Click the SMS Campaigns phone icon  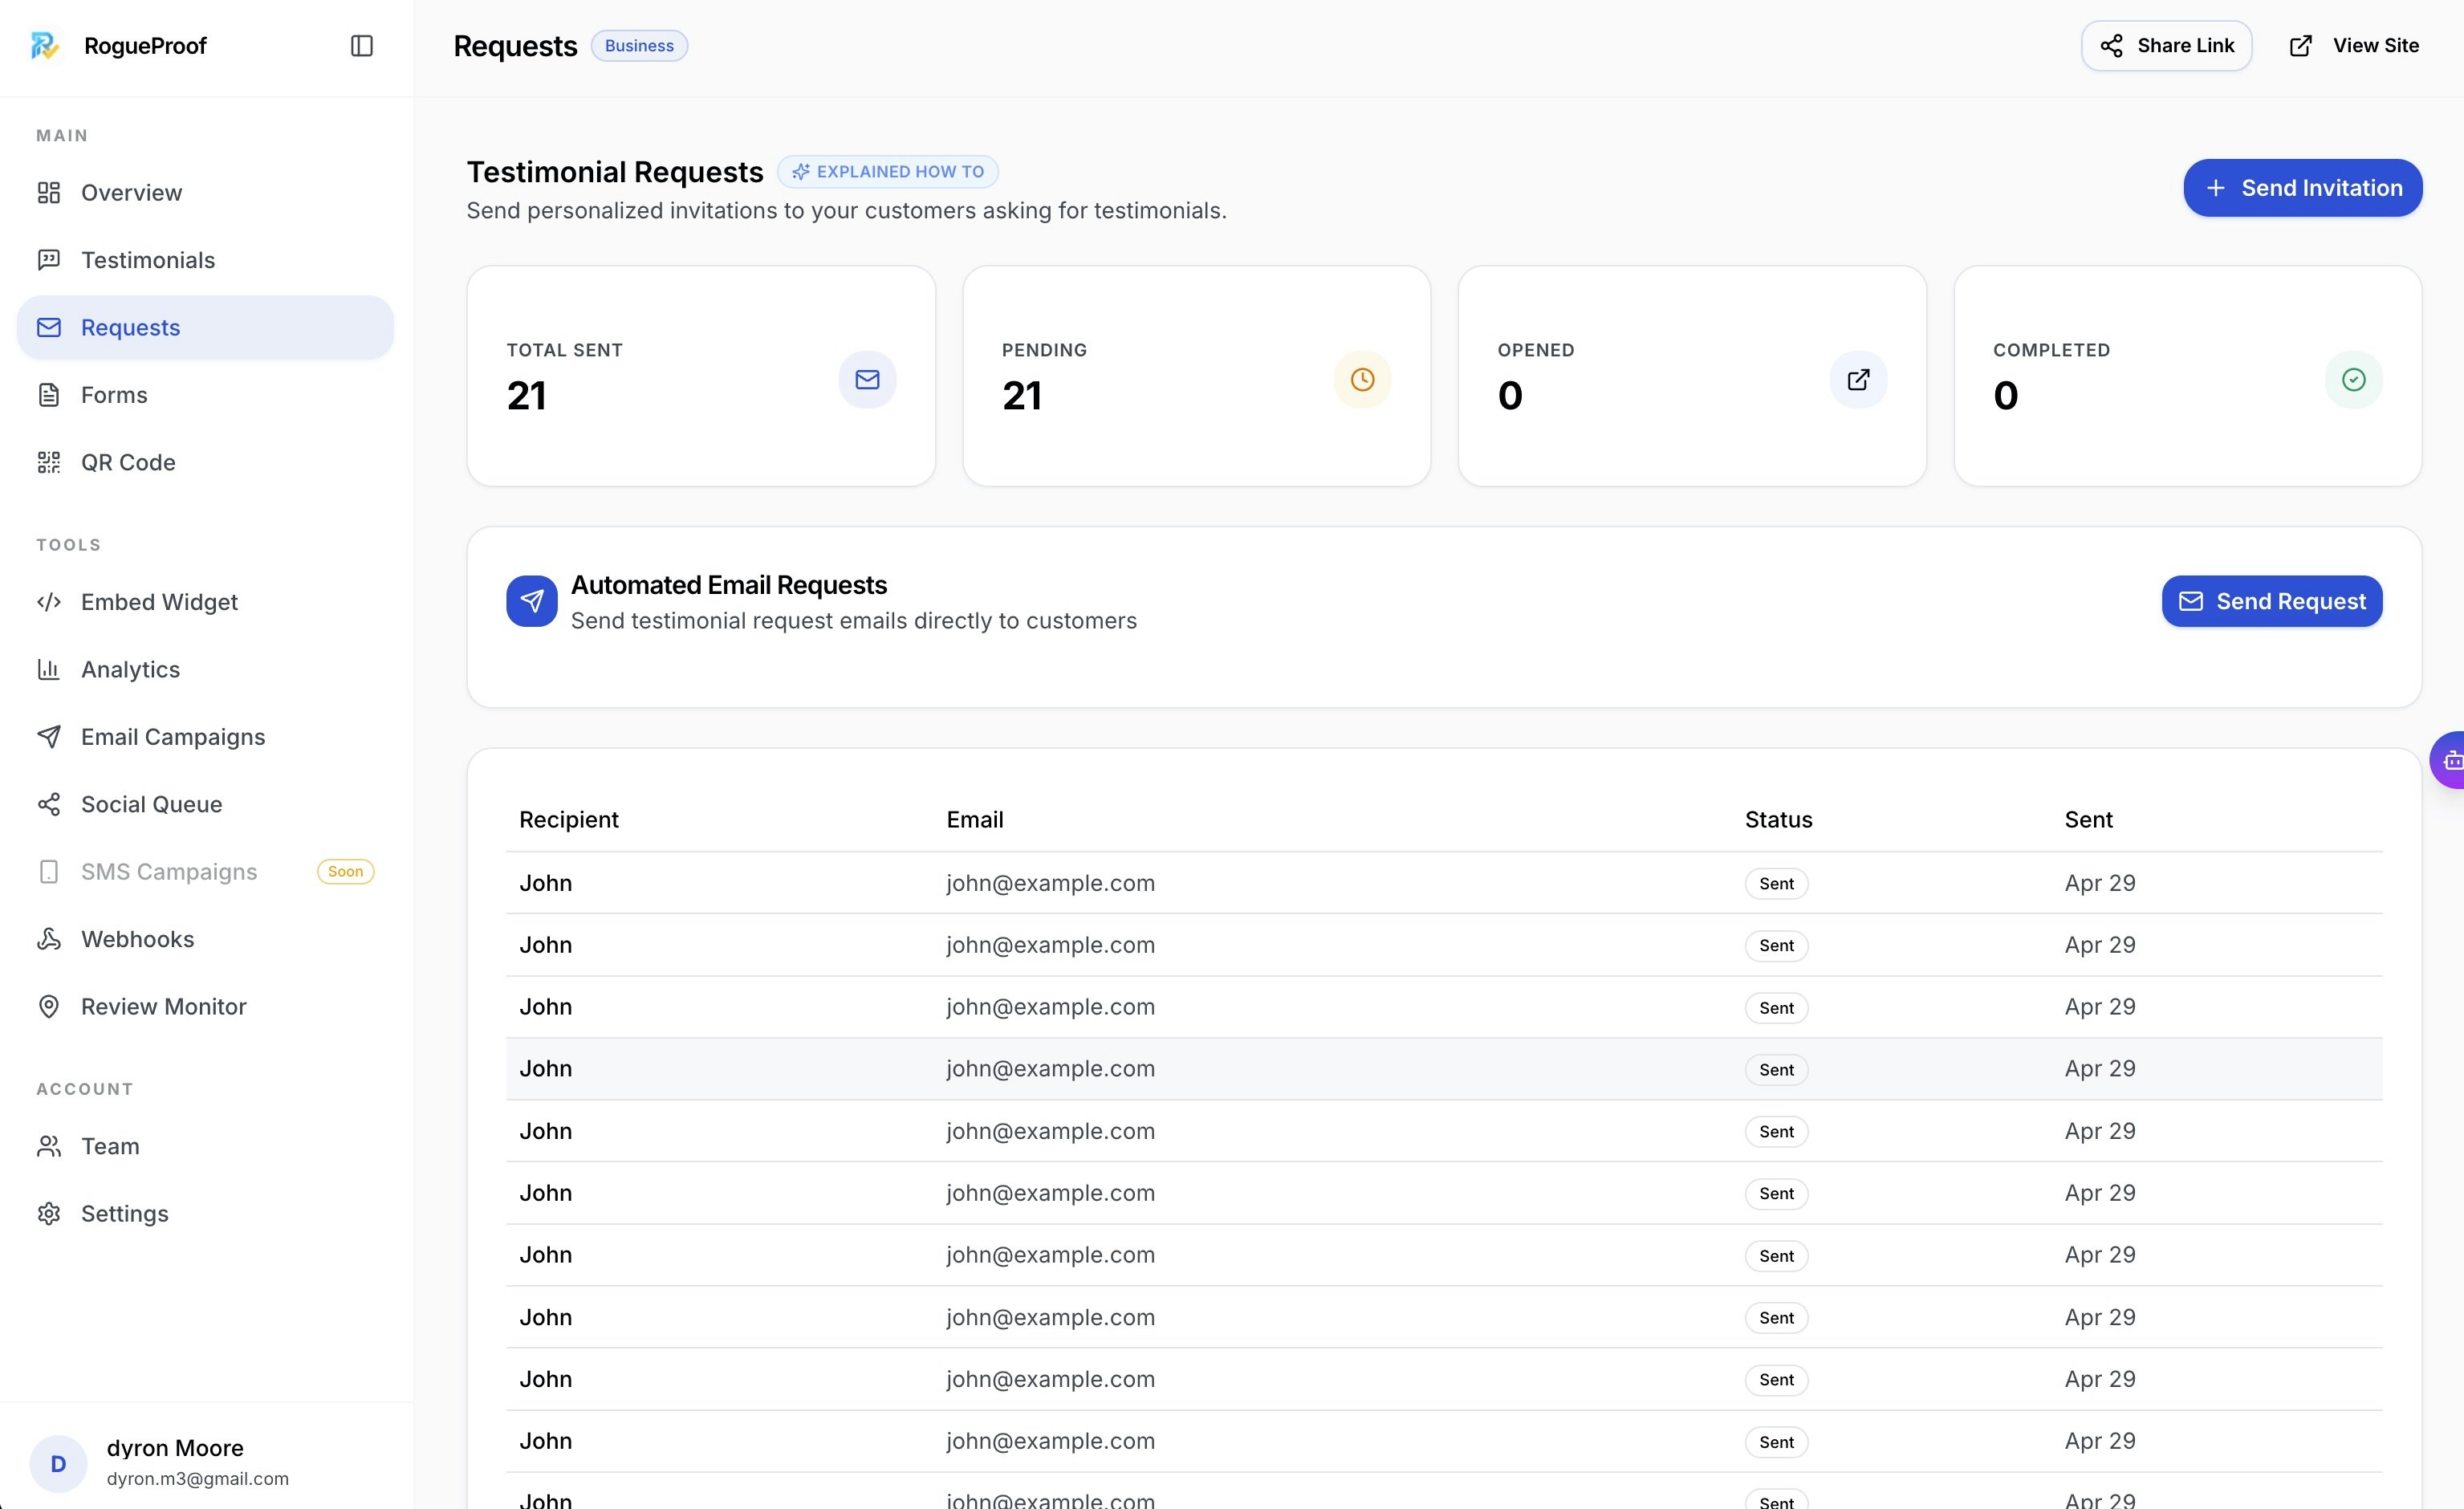tap(49, 872)
